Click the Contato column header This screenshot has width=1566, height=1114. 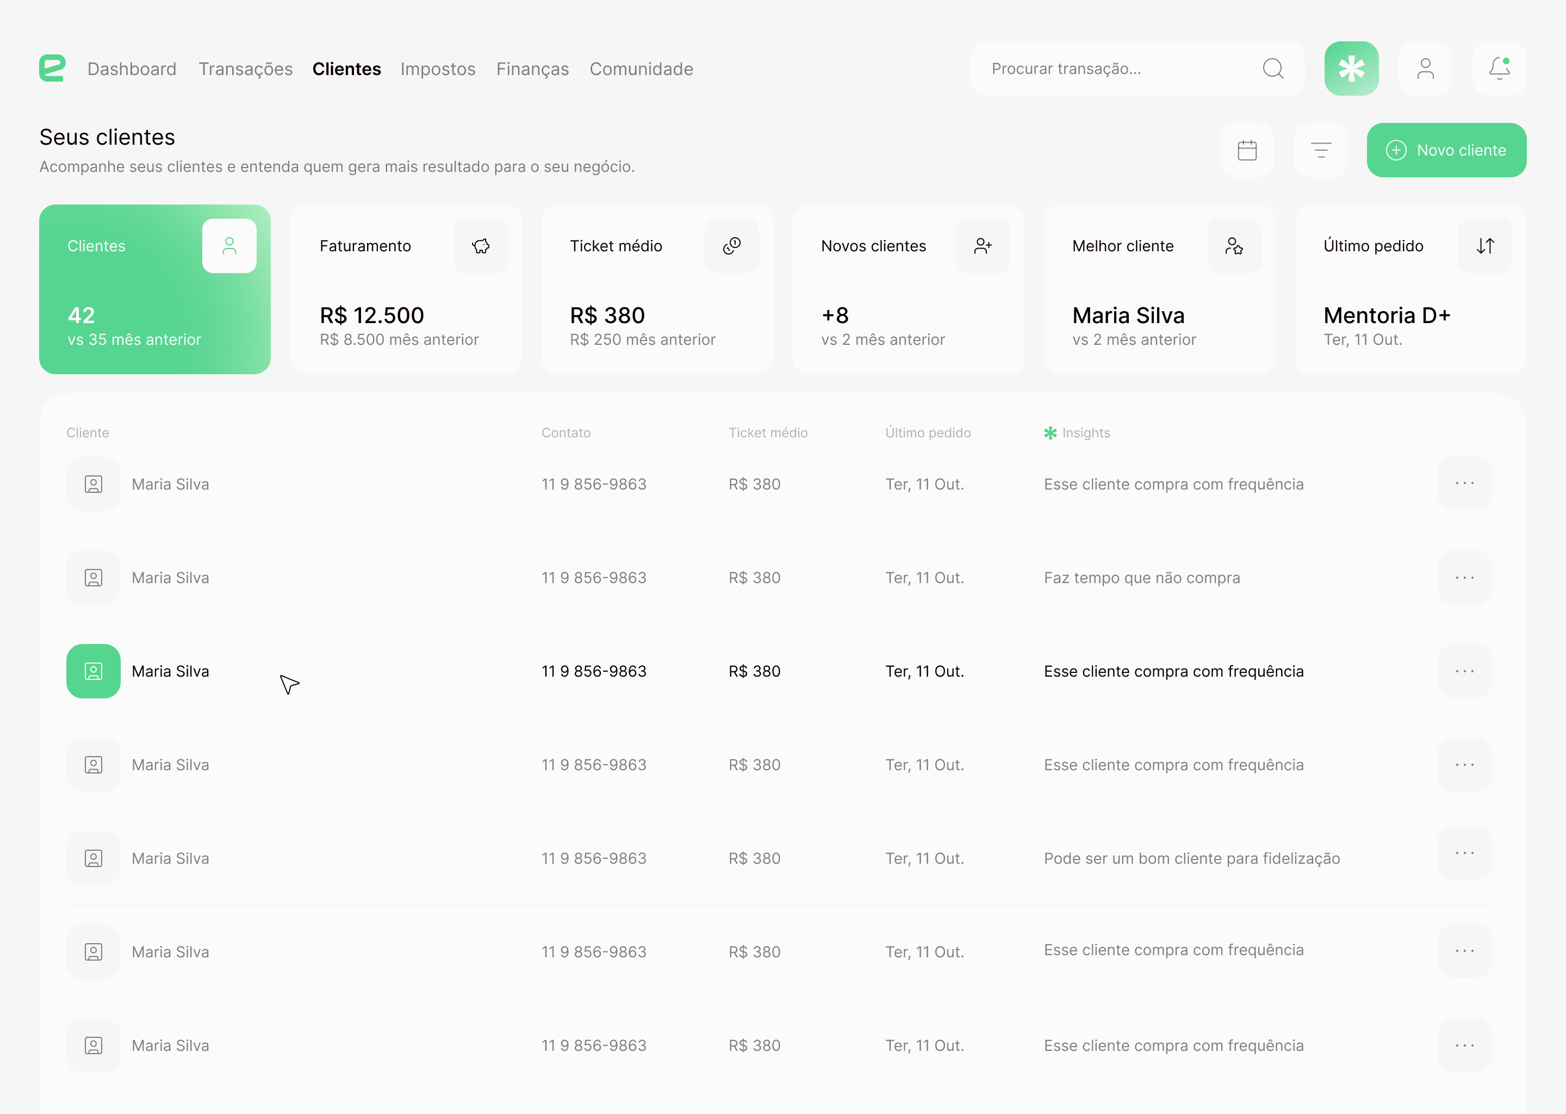pyautogui.click(x=567, y=433)
